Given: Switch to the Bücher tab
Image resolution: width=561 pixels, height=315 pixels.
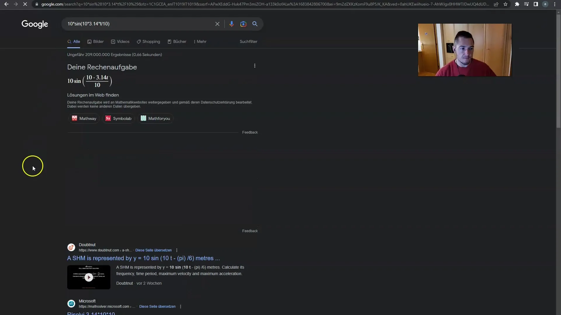Looking at the screenshot, I should (177, 42).
